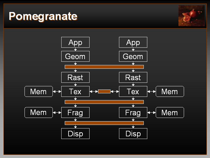Click the small orange bar between the Tex boxes

click(x=104, y=92)
